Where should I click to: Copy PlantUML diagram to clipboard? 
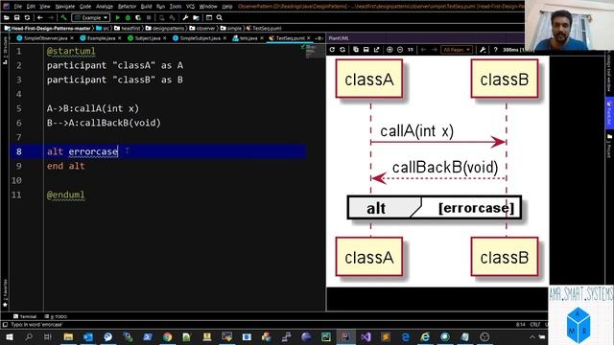pos(356,50)
